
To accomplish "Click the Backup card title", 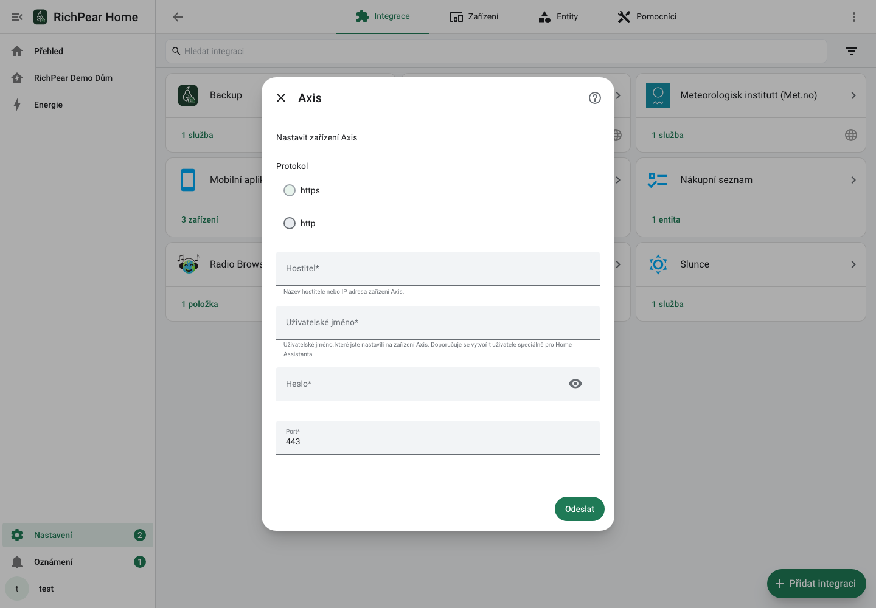I will click(x=226, y=95).
